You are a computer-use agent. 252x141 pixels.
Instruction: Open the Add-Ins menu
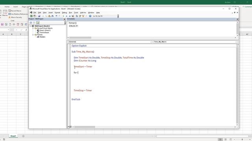(x=83, y=13)
